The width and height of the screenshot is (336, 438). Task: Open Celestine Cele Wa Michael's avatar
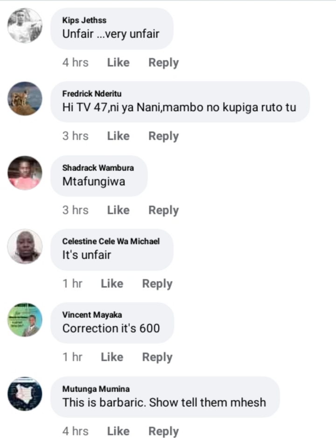coord(25,246)
